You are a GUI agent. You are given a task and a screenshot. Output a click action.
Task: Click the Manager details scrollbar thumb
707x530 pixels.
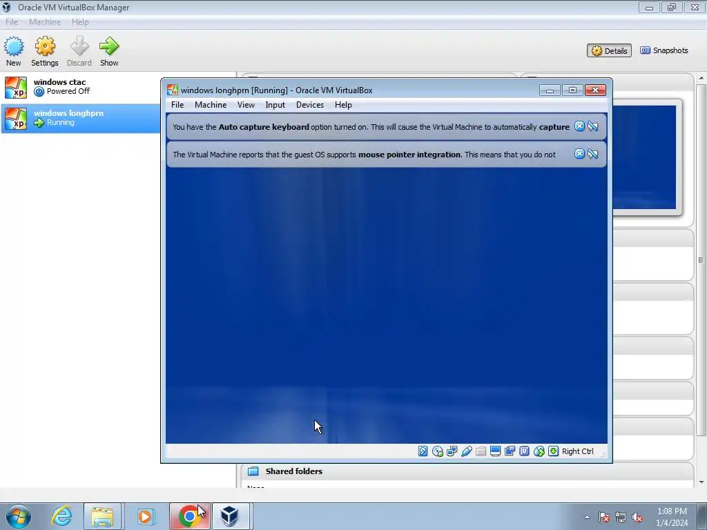(x=701, y=260)
